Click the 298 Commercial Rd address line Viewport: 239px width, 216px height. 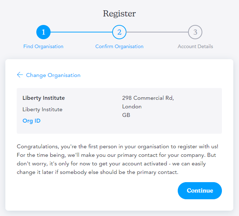coord(148,98)
